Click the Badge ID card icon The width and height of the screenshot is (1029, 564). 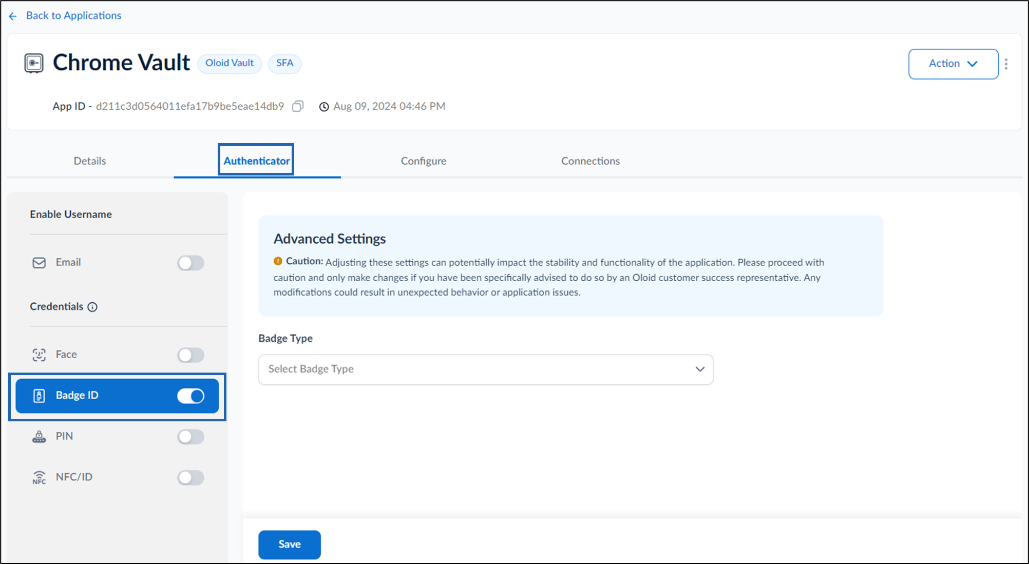(39, 396)
